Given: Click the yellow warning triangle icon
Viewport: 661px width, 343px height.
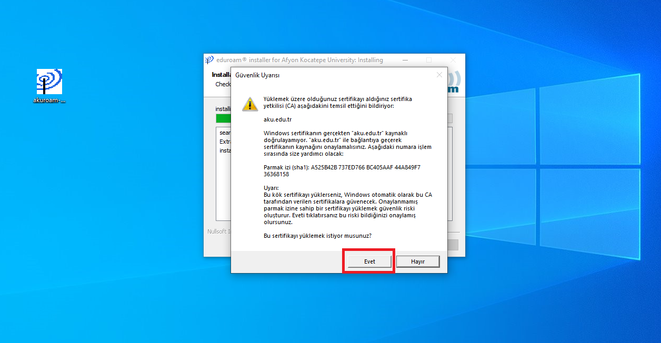Looking at the screenshot, I should pos(249,103).
